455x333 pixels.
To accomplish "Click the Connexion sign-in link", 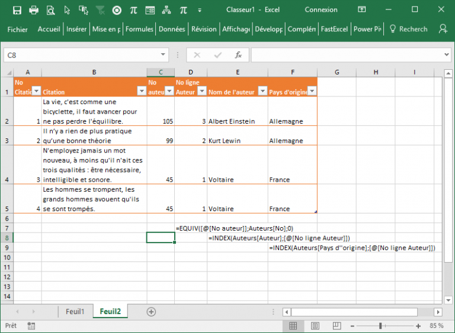I will 321,10.
